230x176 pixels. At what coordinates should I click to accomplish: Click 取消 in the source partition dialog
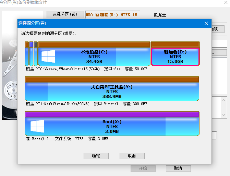[132, 156]
